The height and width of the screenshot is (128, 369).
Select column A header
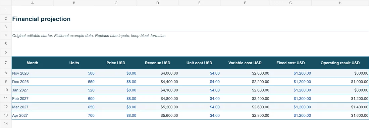(x=32, y=3)
